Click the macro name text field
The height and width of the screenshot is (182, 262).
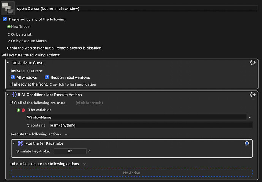click(137, 8)
